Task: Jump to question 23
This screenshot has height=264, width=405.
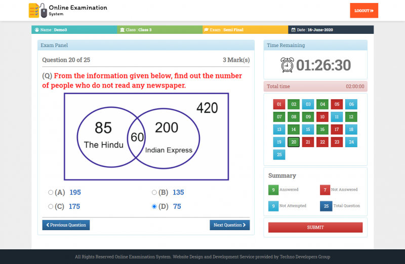Action: pyautogui.click(x=337, y=142)
